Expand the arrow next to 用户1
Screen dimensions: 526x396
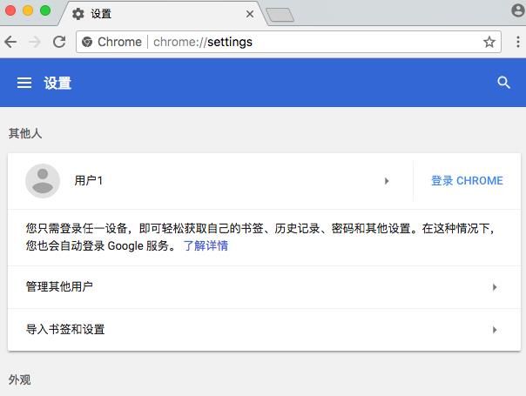point(387,181)
